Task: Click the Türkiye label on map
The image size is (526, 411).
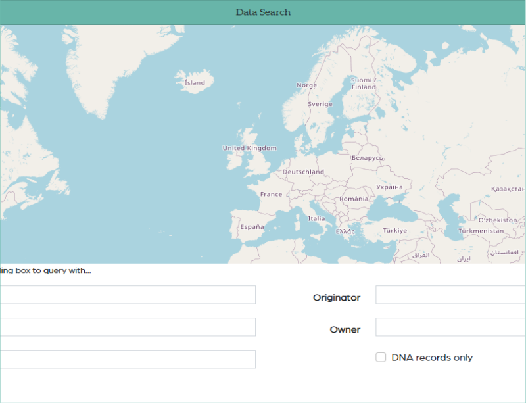Action: point(395,231)
